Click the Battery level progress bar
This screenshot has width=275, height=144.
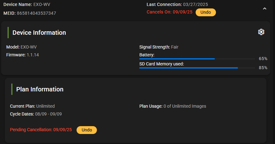coord(197,59)
